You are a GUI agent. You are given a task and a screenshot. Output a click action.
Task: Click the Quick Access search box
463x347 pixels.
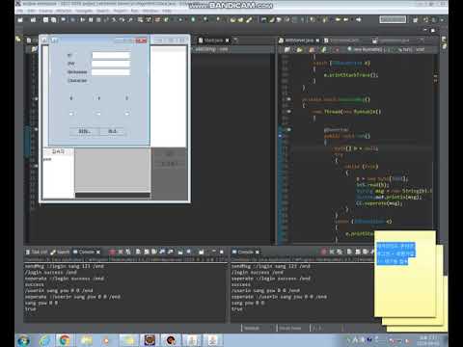[x=393, y=19]
